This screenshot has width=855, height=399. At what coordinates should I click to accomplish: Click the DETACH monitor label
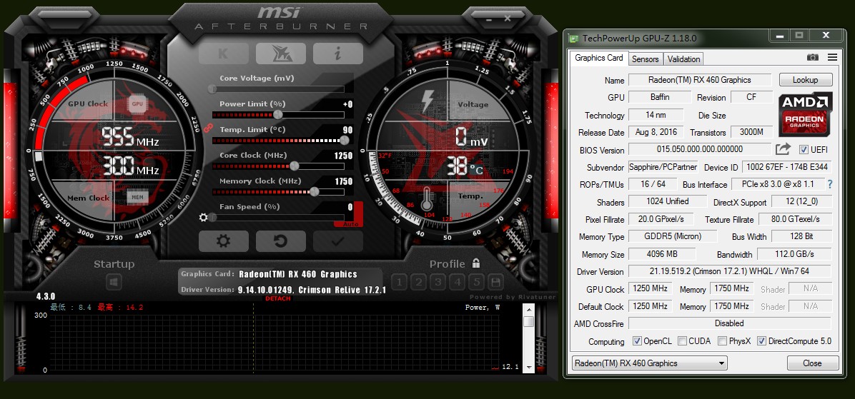[278, 298]
